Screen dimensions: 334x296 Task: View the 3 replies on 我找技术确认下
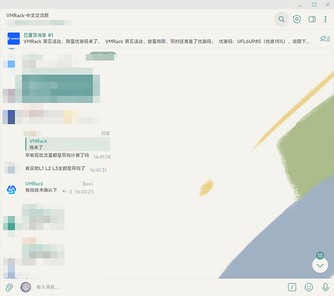[67, 192]
